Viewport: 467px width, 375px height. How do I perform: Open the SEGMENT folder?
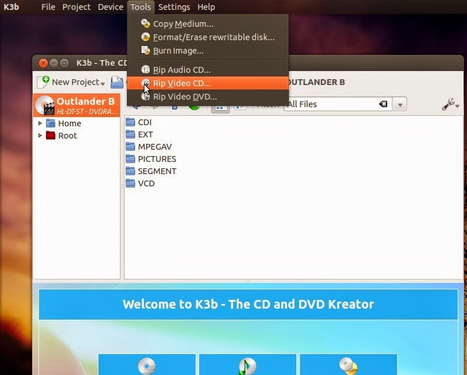(x=157, y=171)
